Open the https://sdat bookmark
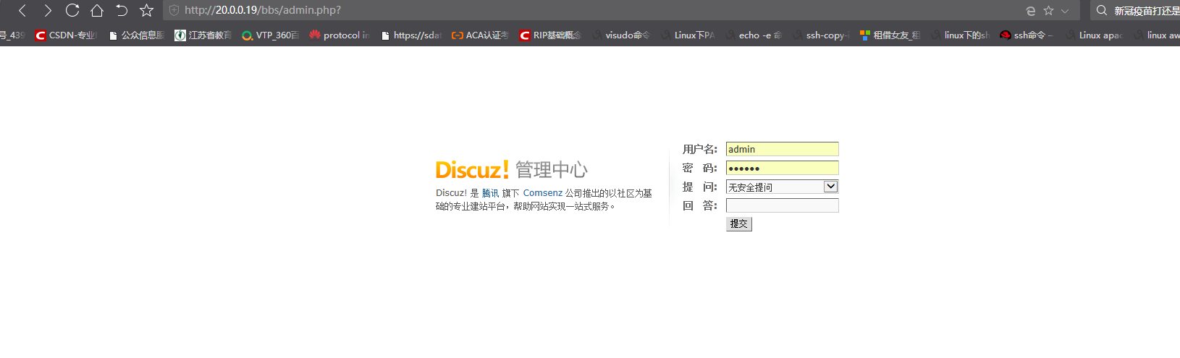Image resolution: width=1180 pixels, height=358 pixels. 411,35
